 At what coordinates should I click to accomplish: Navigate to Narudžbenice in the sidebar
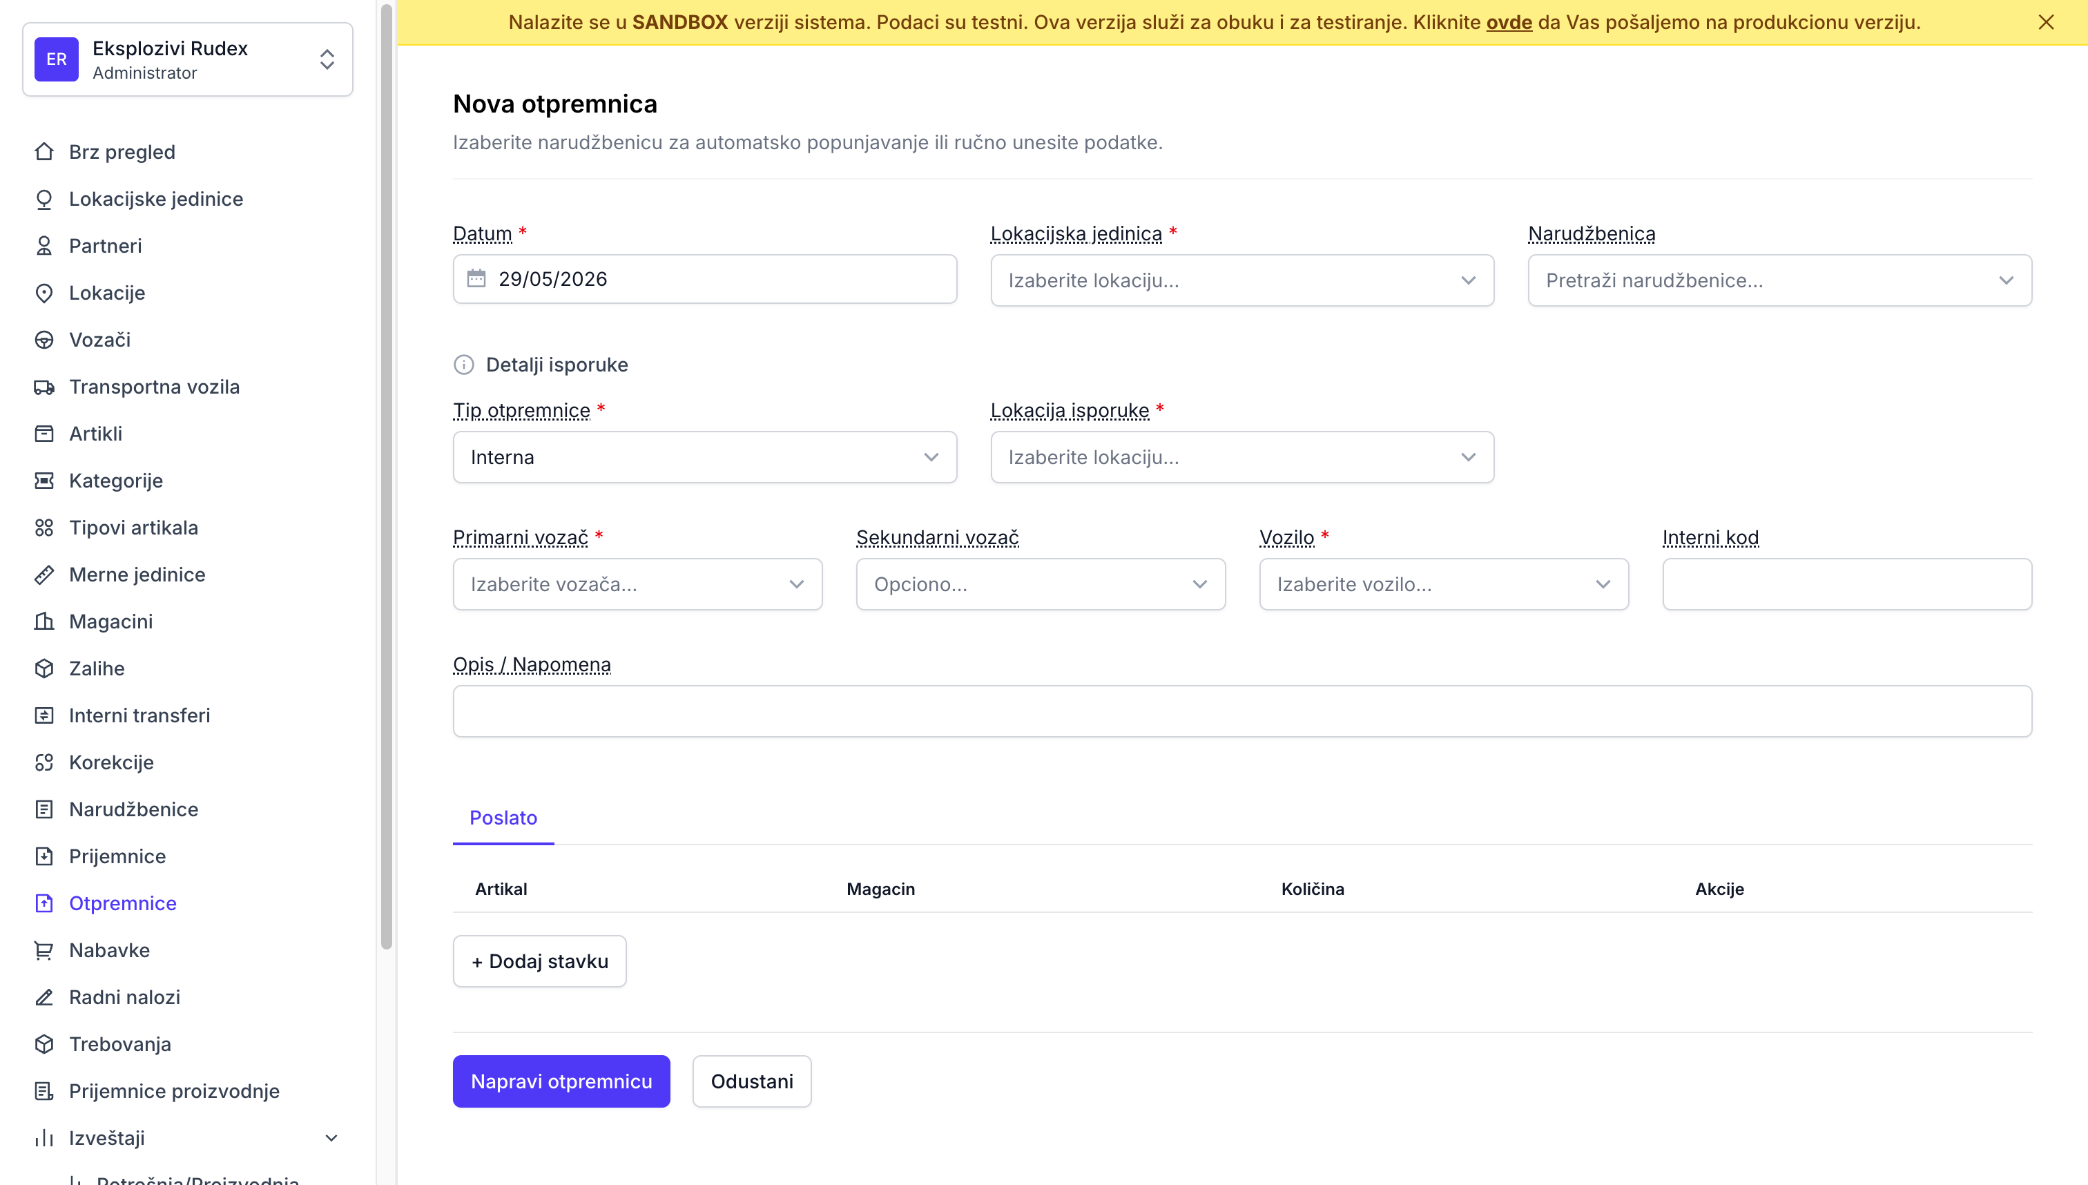tap(133, 809)
